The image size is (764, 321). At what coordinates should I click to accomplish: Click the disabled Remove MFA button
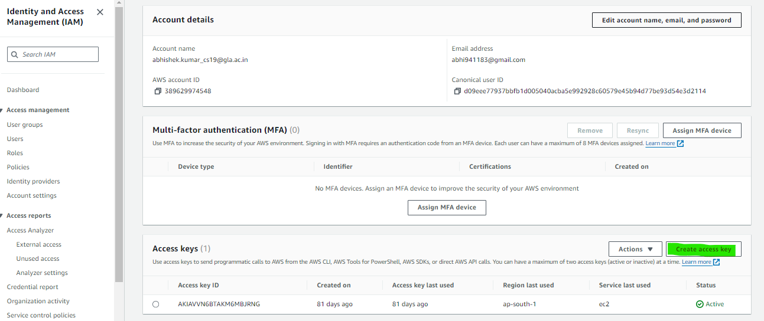(590, 130)
